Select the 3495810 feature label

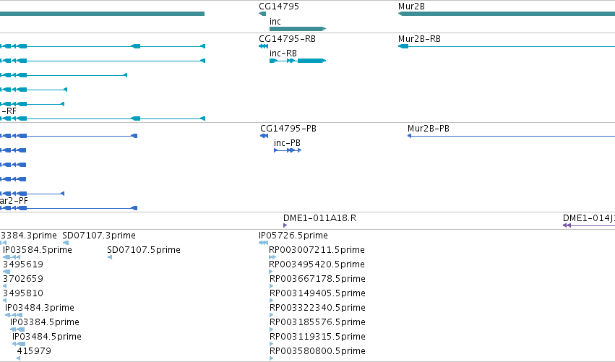[x=22, y=293]
